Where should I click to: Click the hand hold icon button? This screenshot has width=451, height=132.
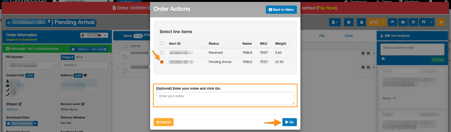coord(361,22)
